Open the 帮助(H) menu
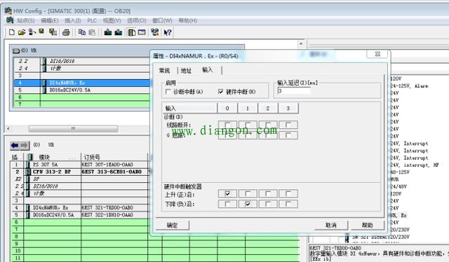Screen dimensions: 449x262 pyautogui.click(x=188, y=20)
